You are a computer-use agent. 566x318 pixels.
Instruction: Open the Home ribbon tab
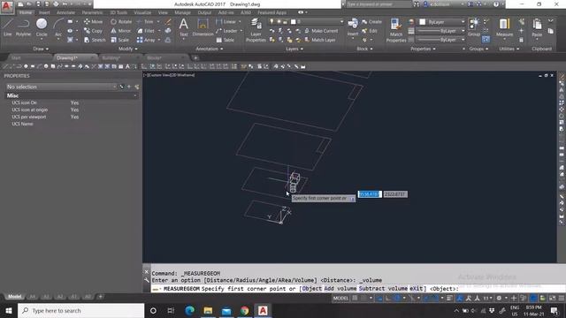pyautogui.click(x=26, y=12)
